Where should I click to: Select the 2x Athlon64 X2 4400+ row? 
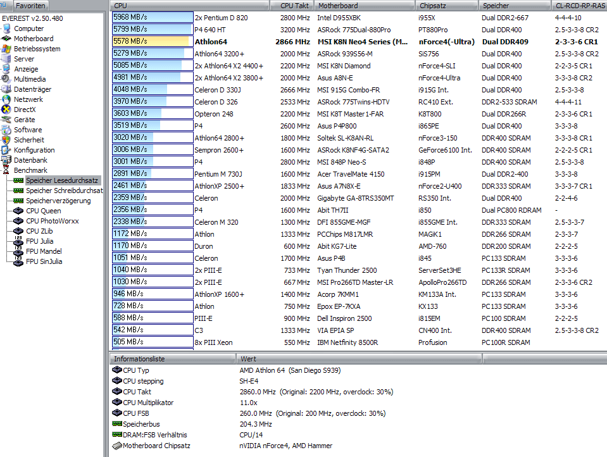(x=358, y=66)
